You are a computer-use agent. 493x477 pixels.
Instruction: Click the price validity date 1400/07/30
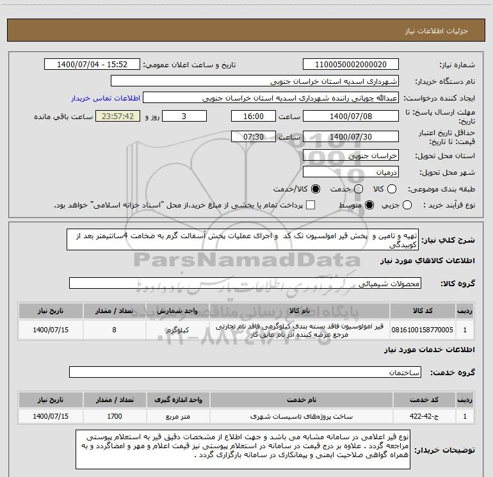click(x=351, y=136)
